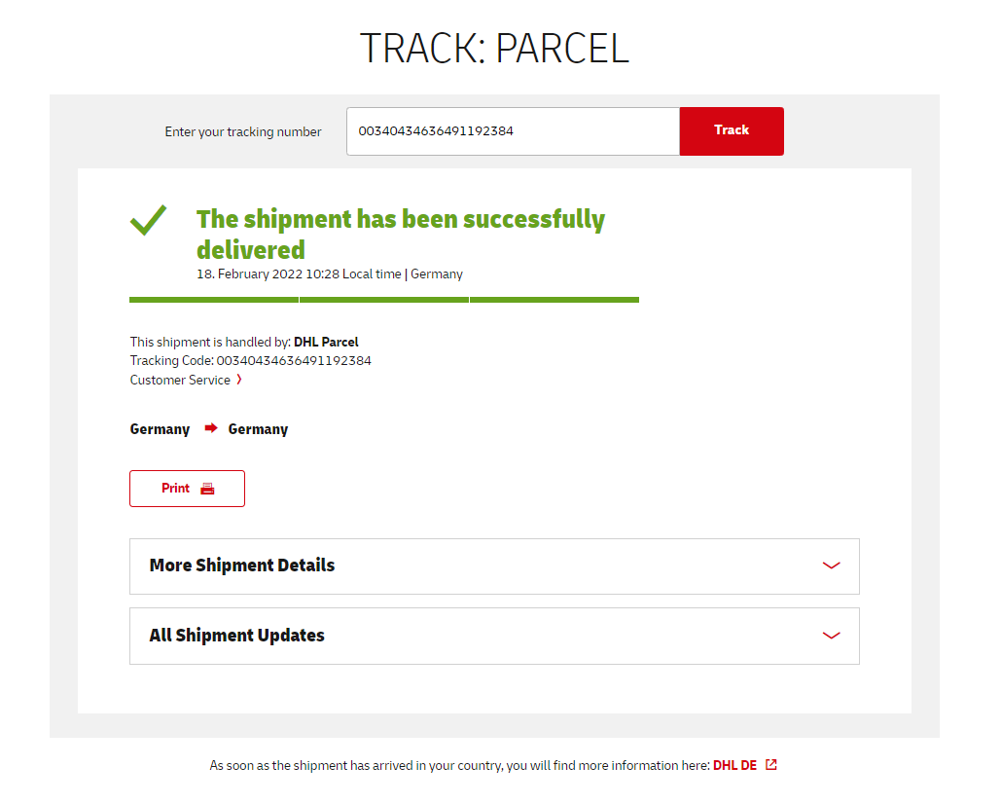Viewport: 1001px width, 803px height.
Task: Open the All Shipment Updates section title
Action: click(x=237, y=636)
